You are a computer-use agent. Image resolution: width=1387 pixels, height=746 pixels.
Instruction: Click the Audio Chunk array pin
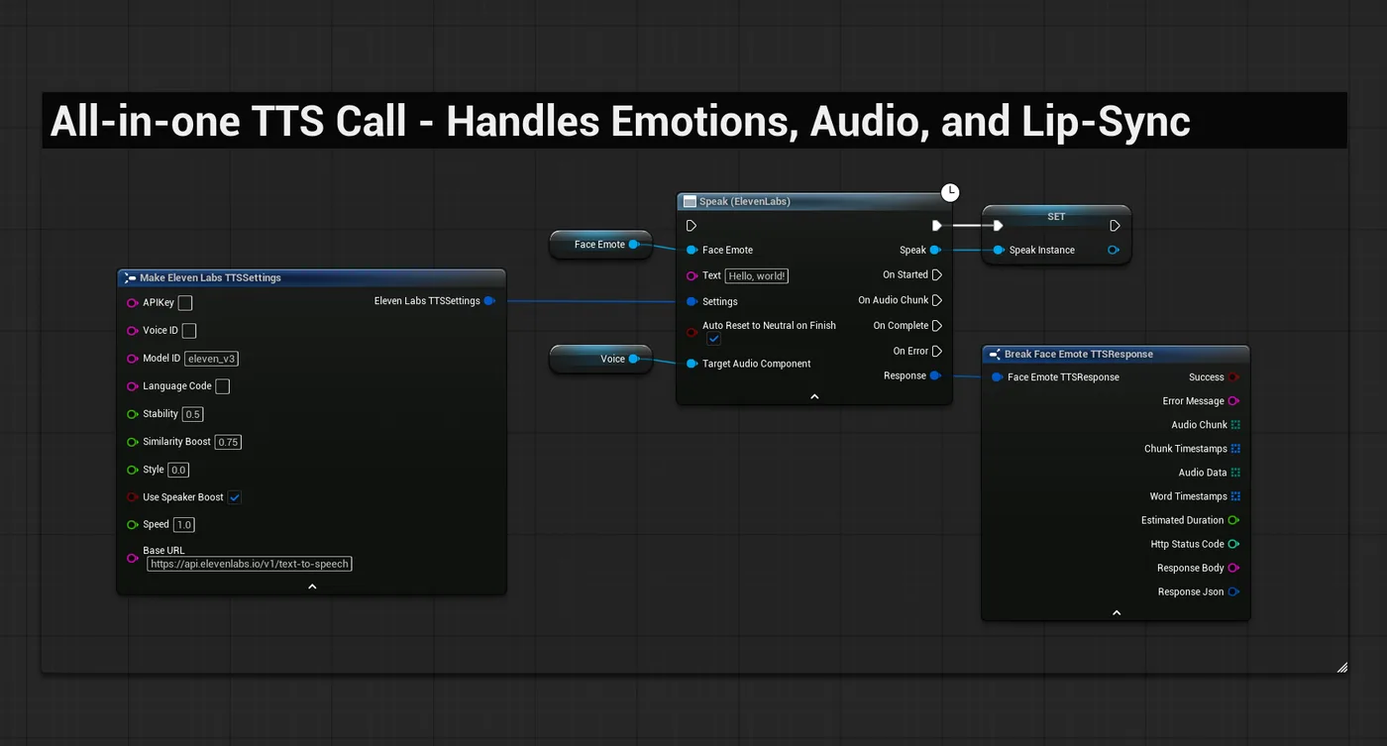coord(1235,425)
